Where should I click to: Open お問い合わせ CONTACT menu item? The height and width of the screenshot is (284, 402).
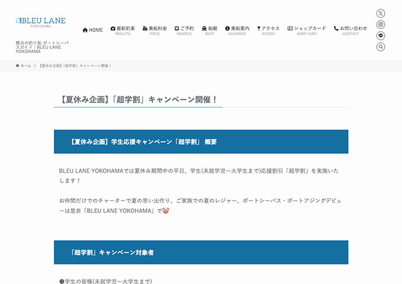click(351, 30)
